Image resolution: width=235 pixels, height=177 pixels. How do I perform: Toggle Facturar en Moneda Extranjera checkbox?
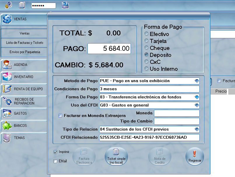tap(60, 115)
